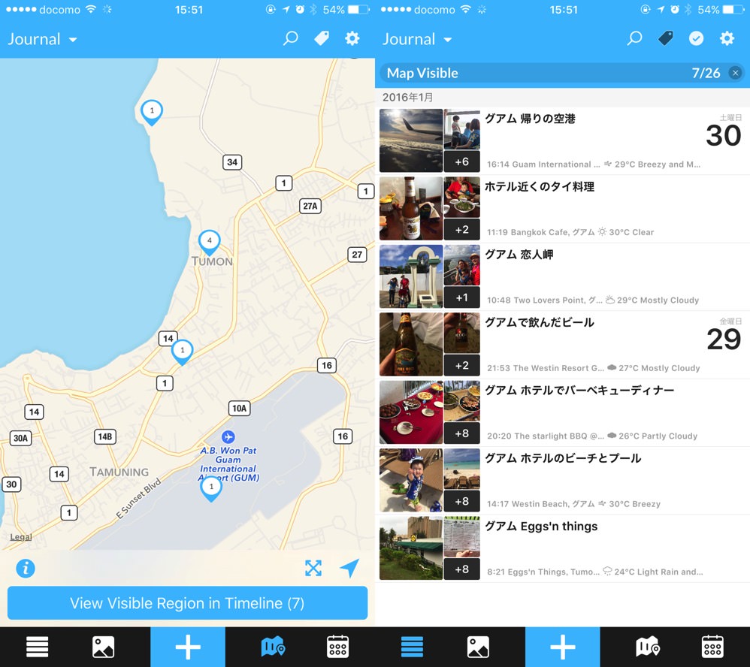The height and width of the screenshot is (667, 750).
Task: Open settings gear in right screen header
Action: (727, 39)
